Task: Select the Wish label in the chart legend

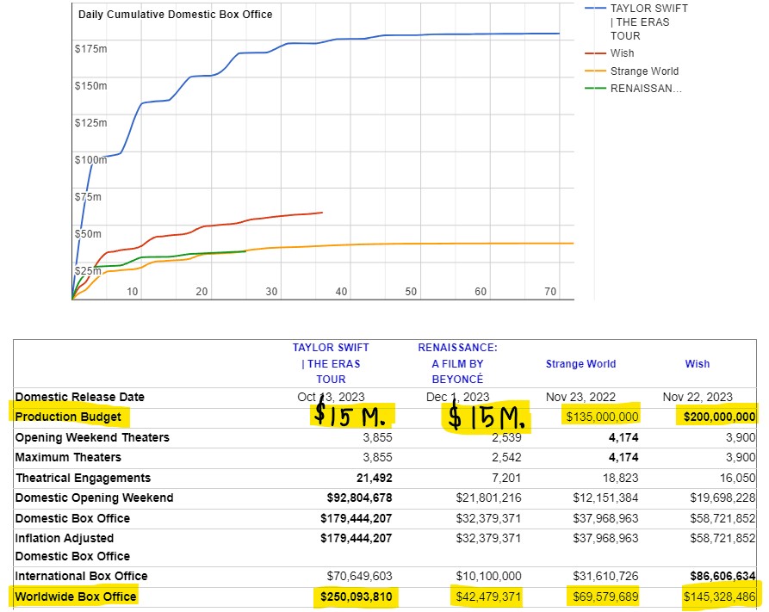Action: pyautogui.click(x=622, y=53)
